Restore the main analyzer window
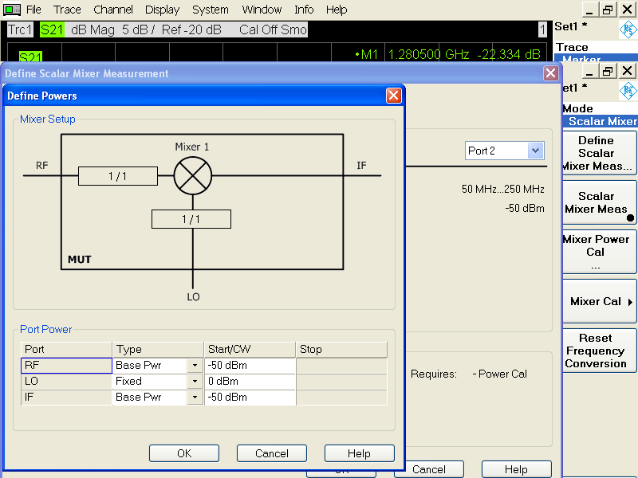Screen dimensions: 638x478 [608, 10]
